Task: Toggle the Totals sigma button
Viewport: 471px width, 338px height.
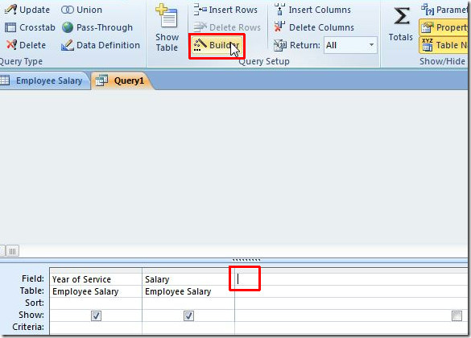Action: coord(401,25)
